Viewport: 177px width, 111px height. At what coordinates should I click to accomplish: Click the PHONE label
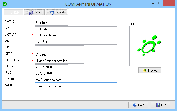point(10,66)
